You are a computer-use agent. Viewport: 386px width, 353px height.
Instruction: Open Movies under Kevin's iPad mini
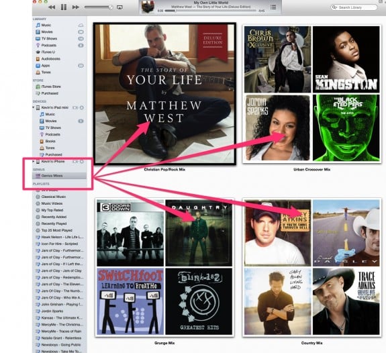click(51, 121)
